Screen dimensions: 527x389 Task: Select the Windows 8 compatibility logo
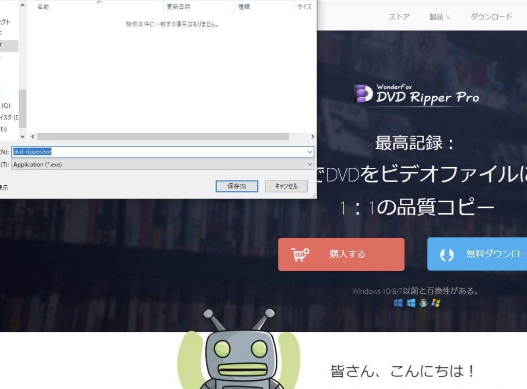pos(410,304)
